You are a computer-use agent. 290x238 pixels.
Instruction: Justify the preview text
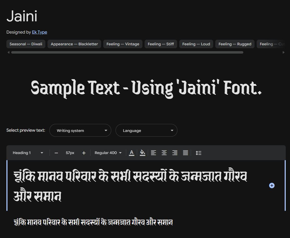pos(185,153)
